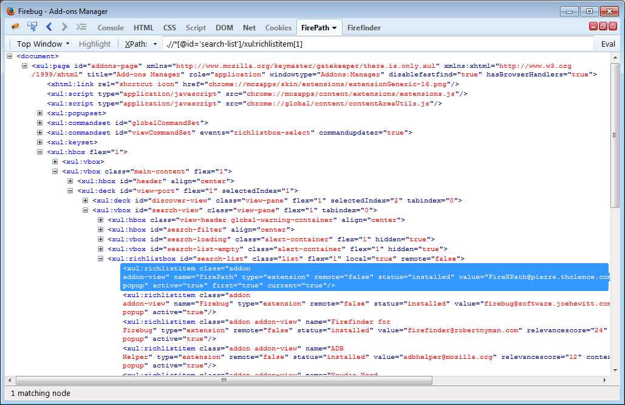Click the extensions.js script line

point(257,94)
